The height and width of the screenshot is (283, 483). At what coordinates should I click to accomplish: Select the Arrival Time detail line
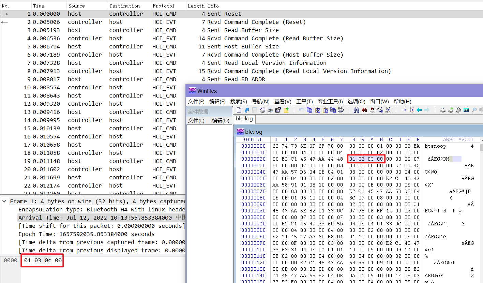click(x=102, y=218)
